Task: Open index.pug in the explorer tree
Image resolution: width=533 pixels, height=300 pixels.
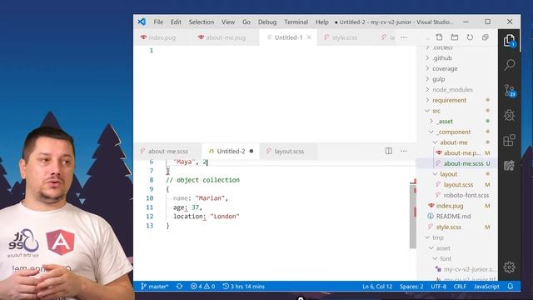Action: coord(450,206)
